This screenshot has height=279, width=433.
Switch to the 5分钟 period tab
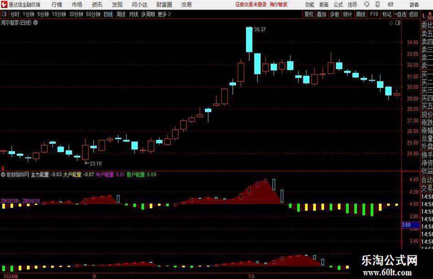(x=43, y=14)
